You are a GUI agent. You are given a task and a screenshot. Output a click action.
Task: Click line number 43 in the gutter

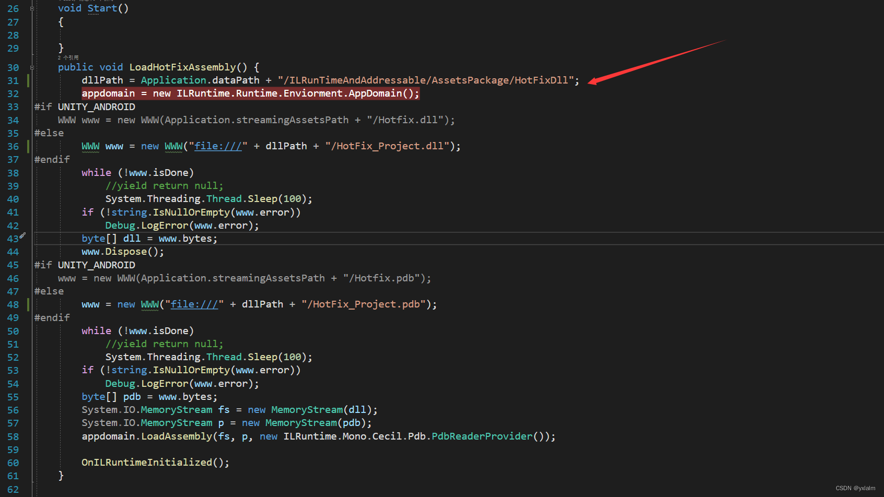pos(13,239)
